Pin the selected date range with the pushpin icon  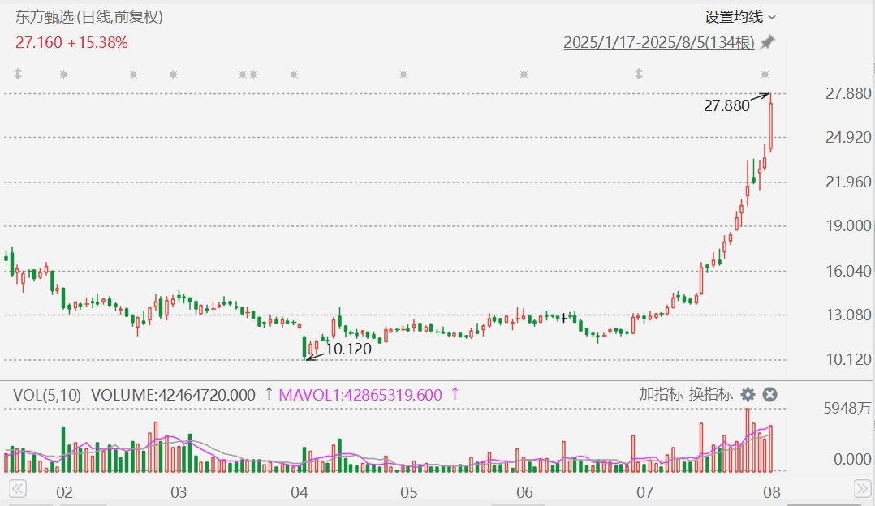(x=768, y=42)
